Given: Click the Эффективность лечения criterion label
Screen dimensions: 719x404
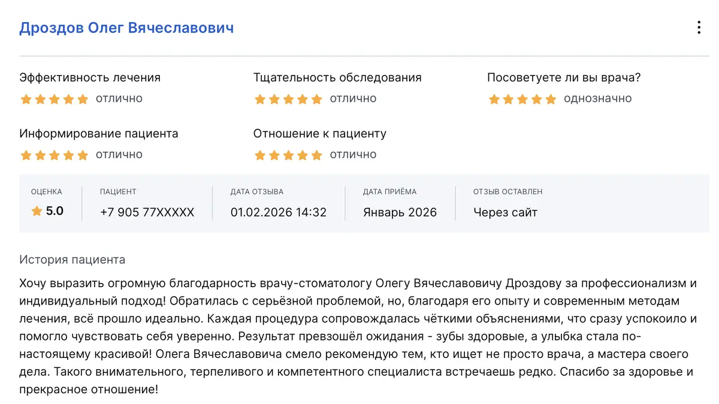Looking at the screenshot, I should (x=90, y=77).
